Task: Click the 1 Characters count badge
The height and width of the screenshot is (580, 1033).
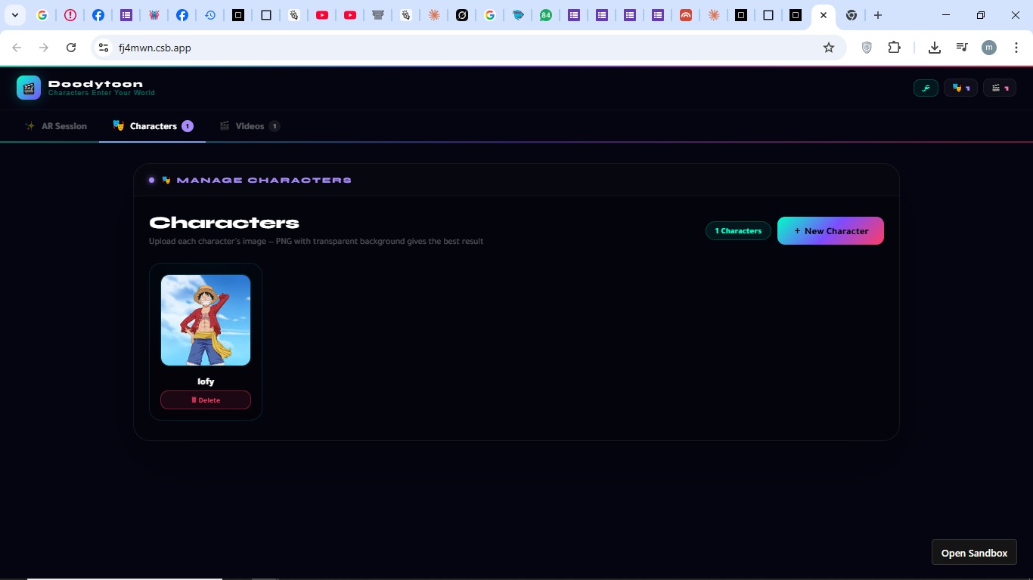Action: tap(738, 231)
